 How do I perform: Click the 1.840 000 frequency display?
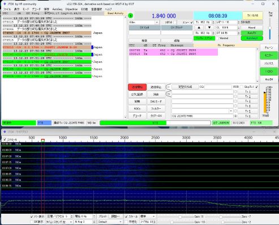coord(164,16)
